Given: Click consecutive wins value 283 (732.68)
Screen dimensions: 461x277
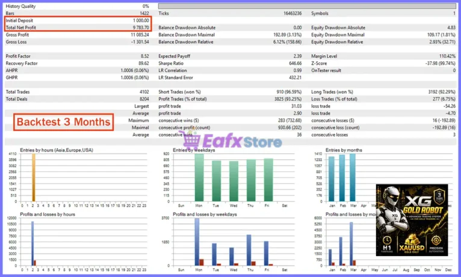Looking at the screenshot, I should 290,121.
